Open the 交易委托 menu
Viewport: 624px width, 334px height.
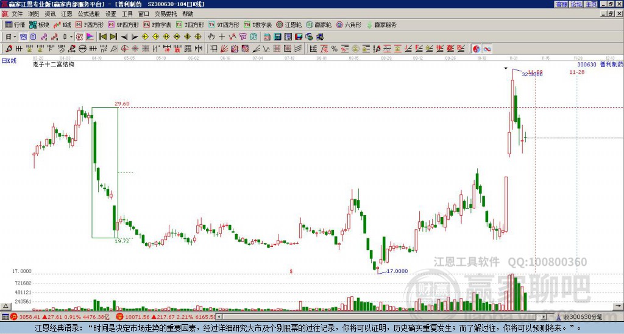[x=166, y=14]
